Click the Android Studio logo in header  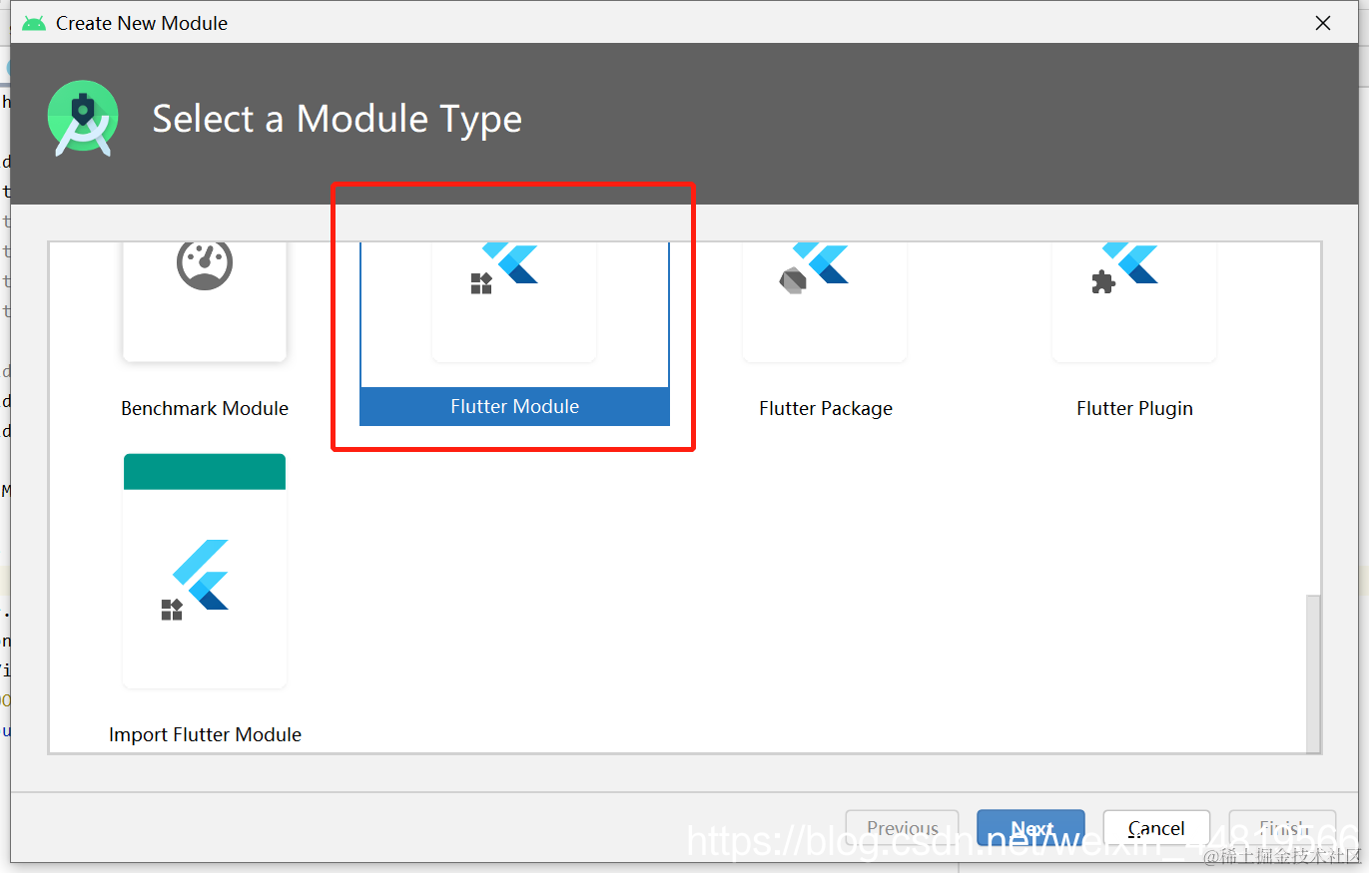coord(83,119)
